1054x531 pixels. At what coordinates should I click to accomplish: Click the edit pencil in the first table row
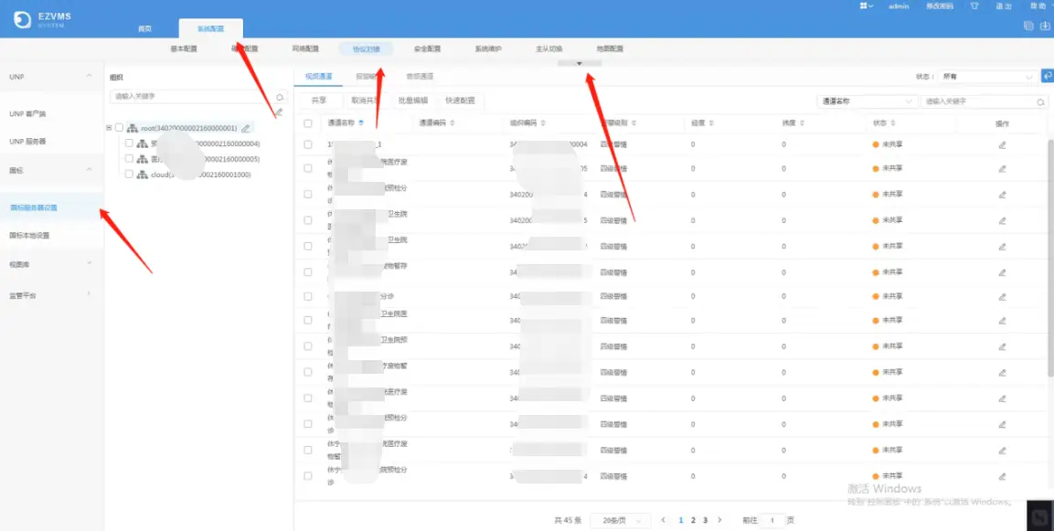click(1002, 144)
